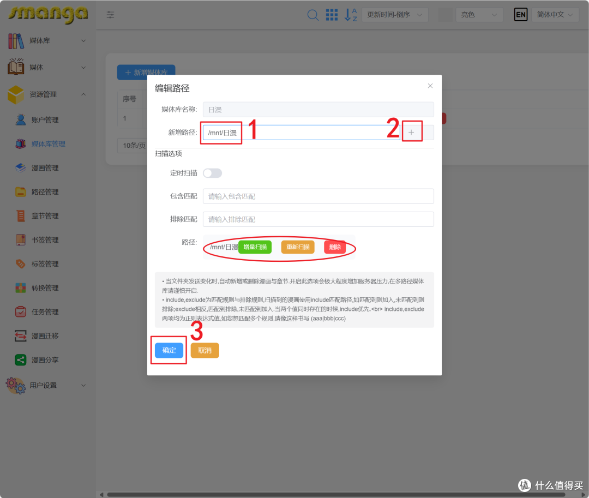Click the smanga logo
This screenshot has width=589, height=498.
(48, 14)
